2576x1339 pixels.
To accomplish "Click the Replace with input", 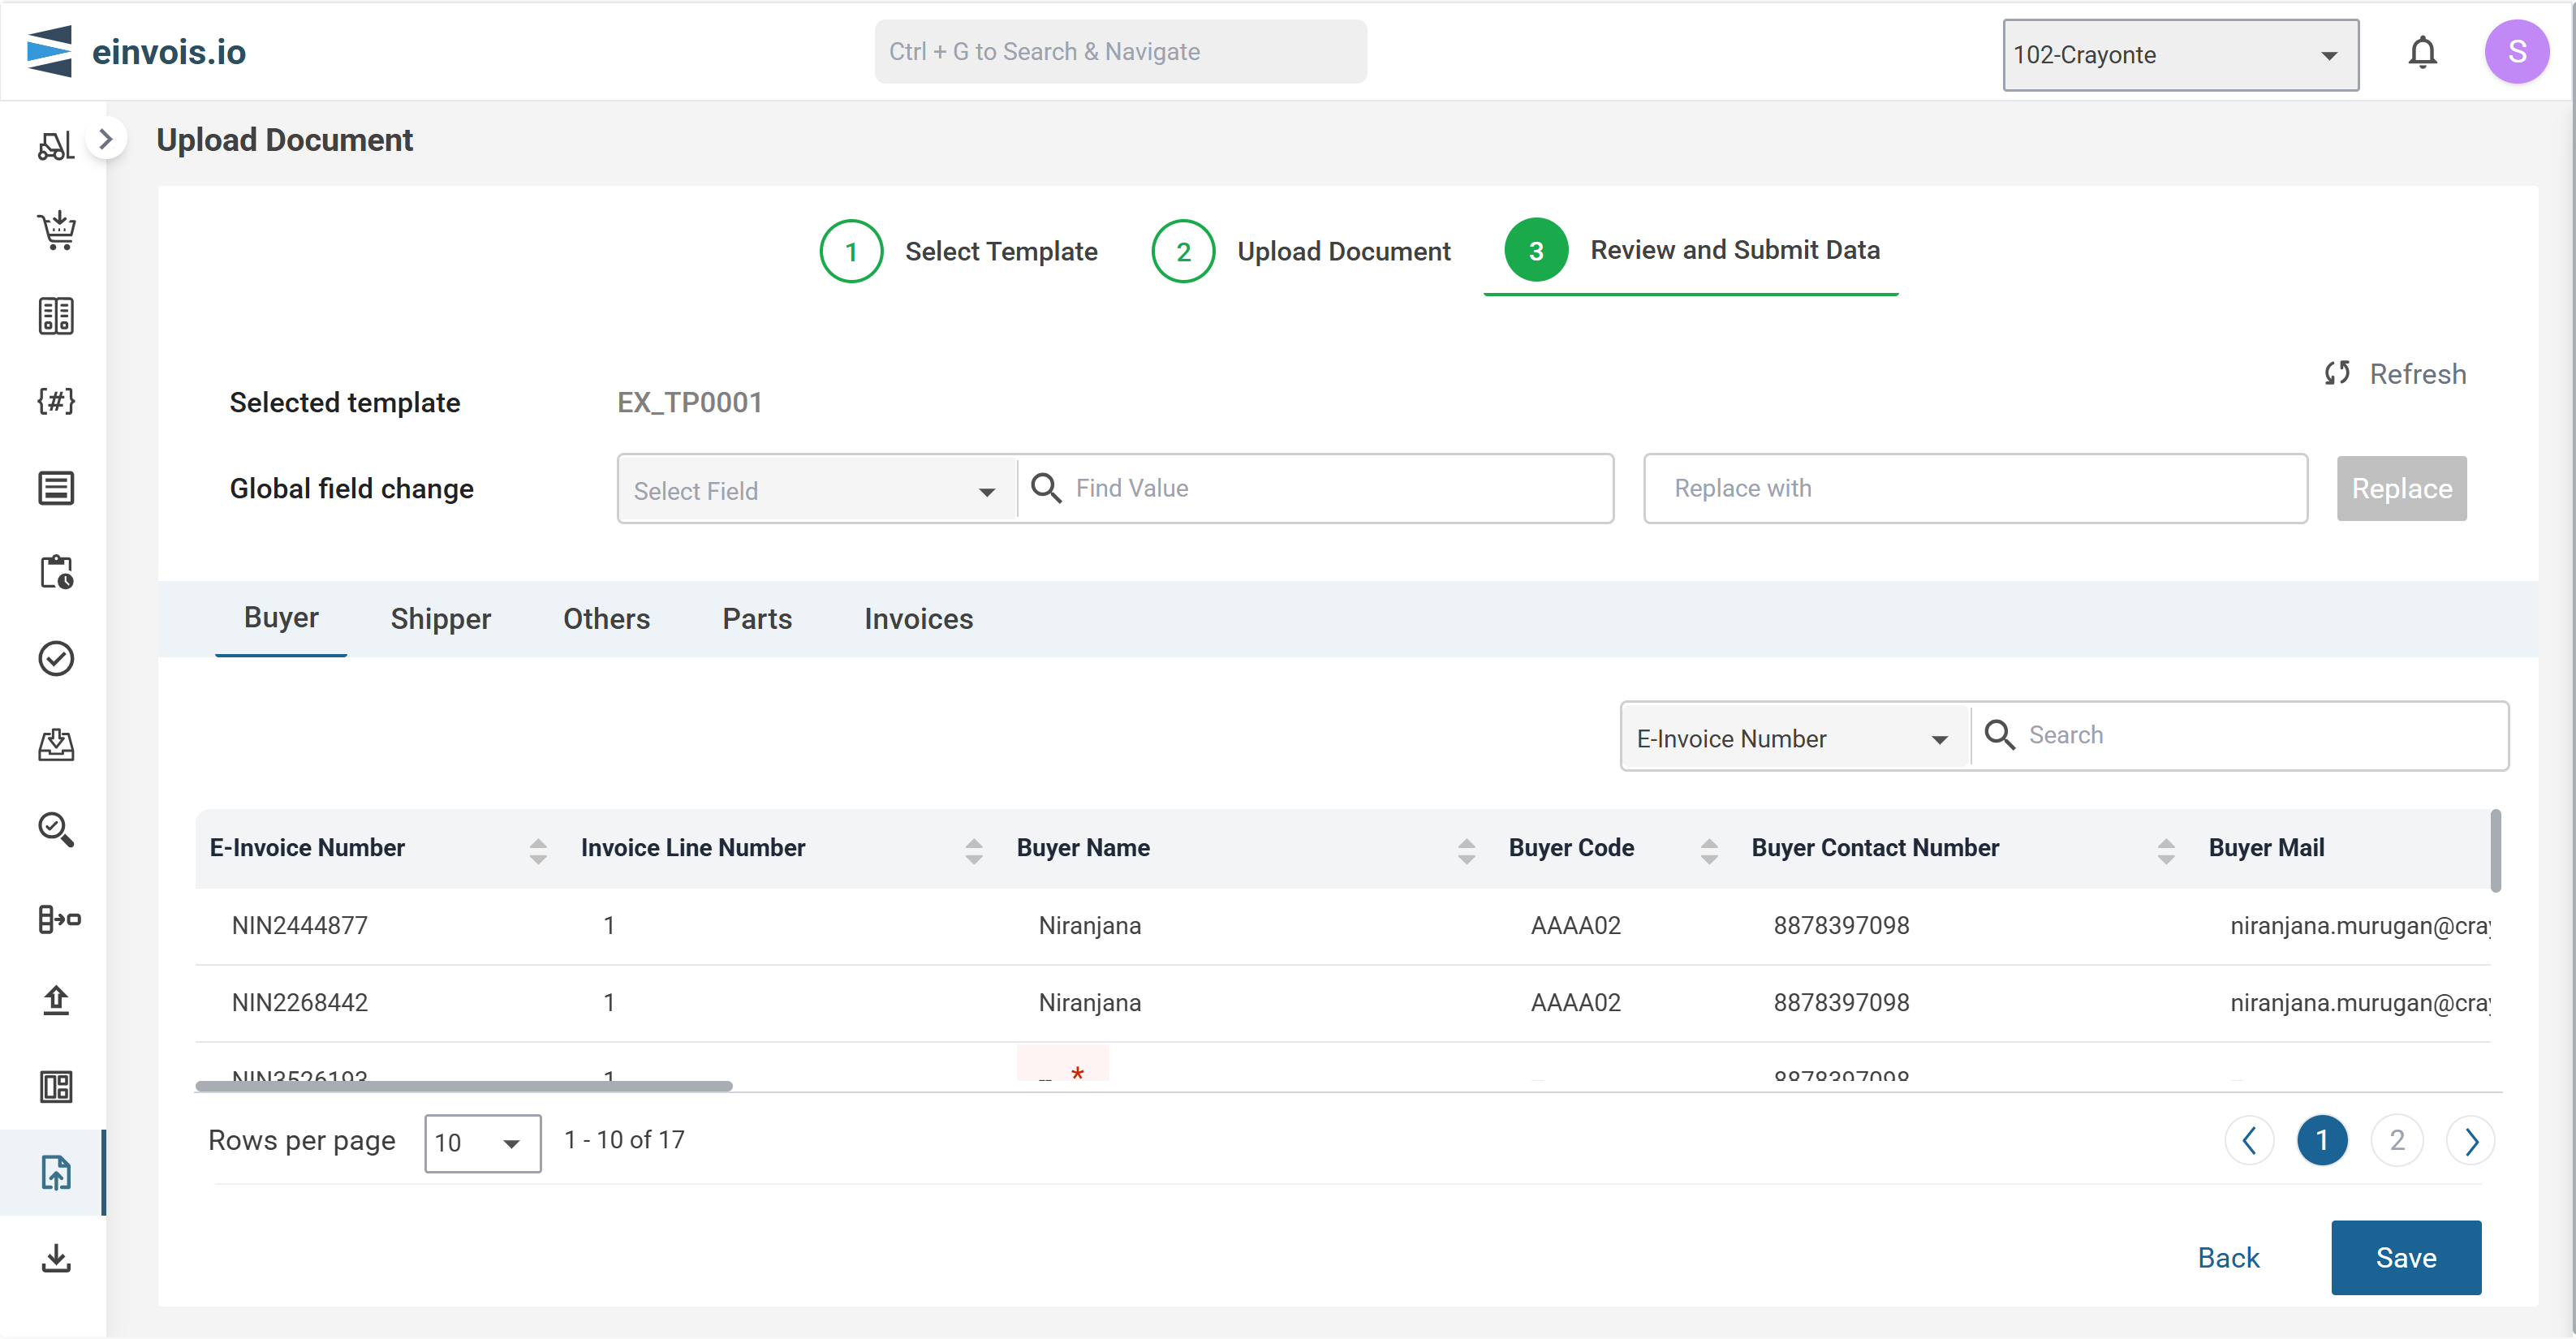I will pos(1975,488).
